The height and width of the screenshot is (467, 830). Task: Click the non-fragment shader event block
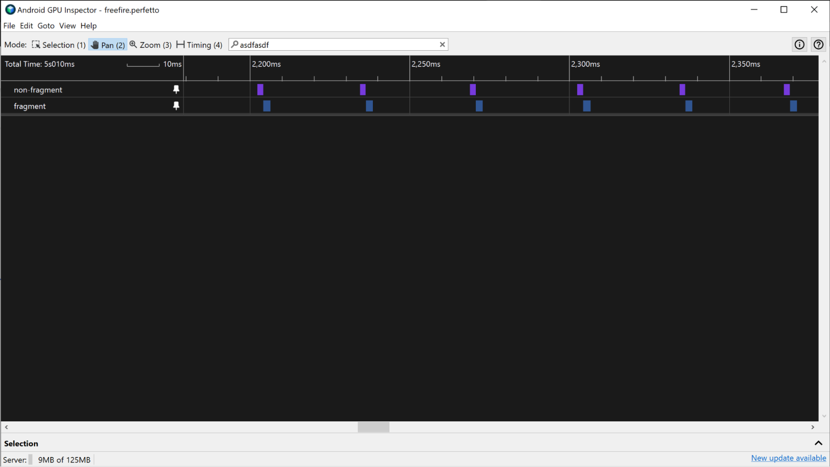tap(260, 89)
